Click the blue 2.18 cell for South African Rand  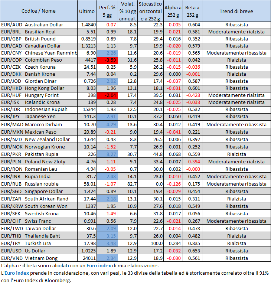click(x=107, y=199)
